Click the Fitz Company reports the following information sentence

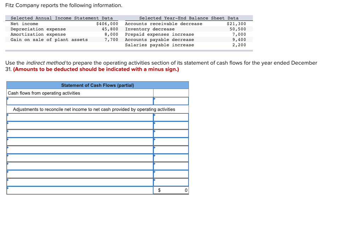(64, 5)
